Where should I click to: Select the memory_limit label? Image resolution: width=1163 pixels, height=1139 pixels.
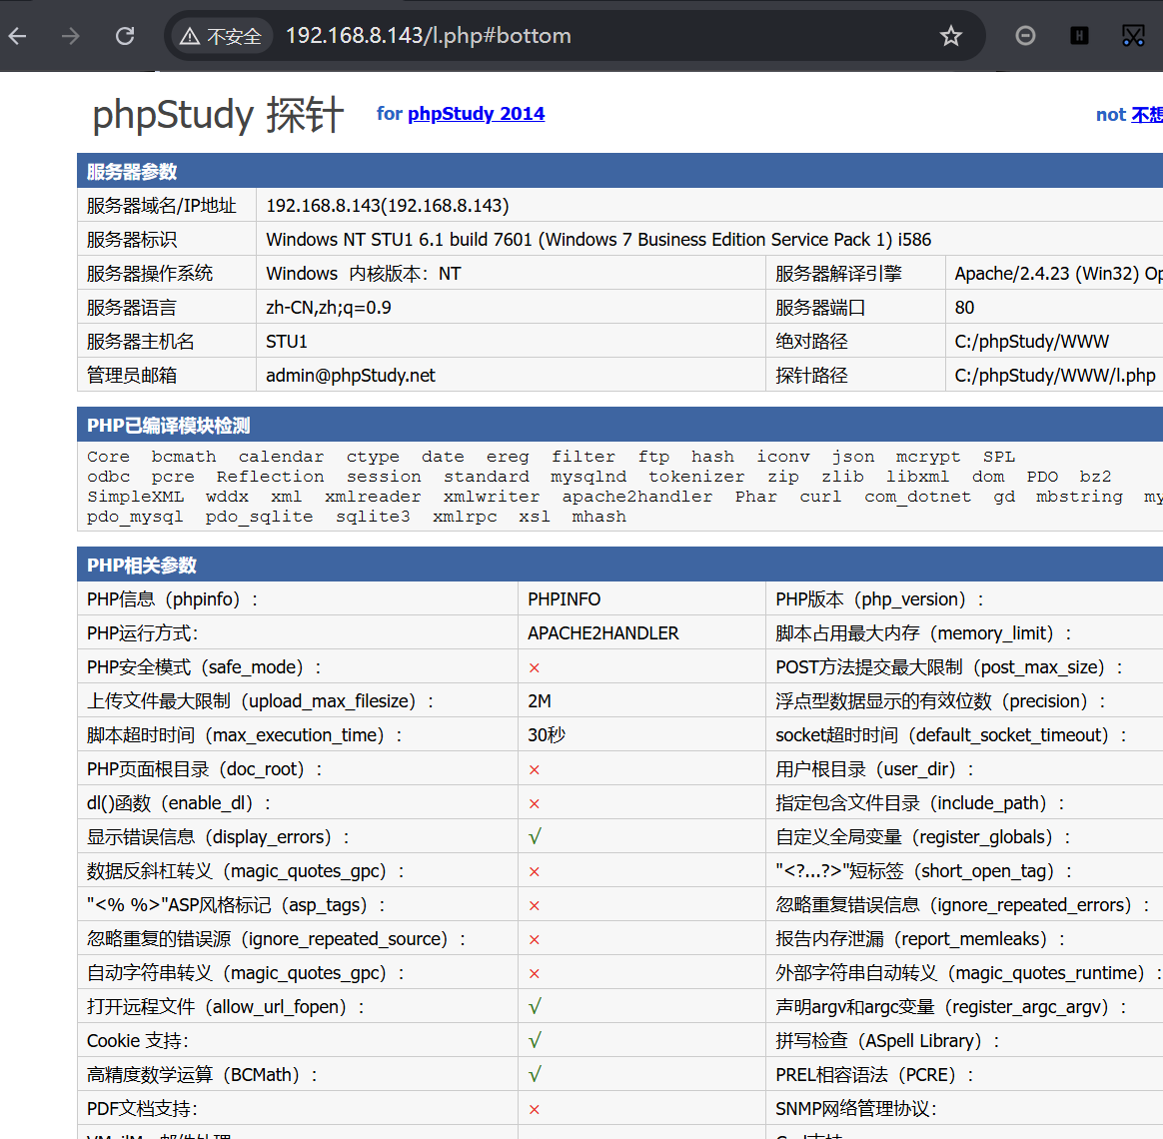[x=923, y=633]
